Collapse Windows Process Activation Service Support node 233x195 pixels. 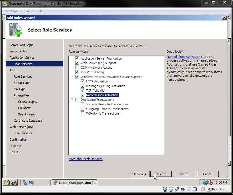pyautogui.click(x=72, y=77)
